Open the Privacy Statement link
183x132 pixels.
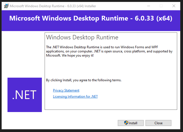66,90
